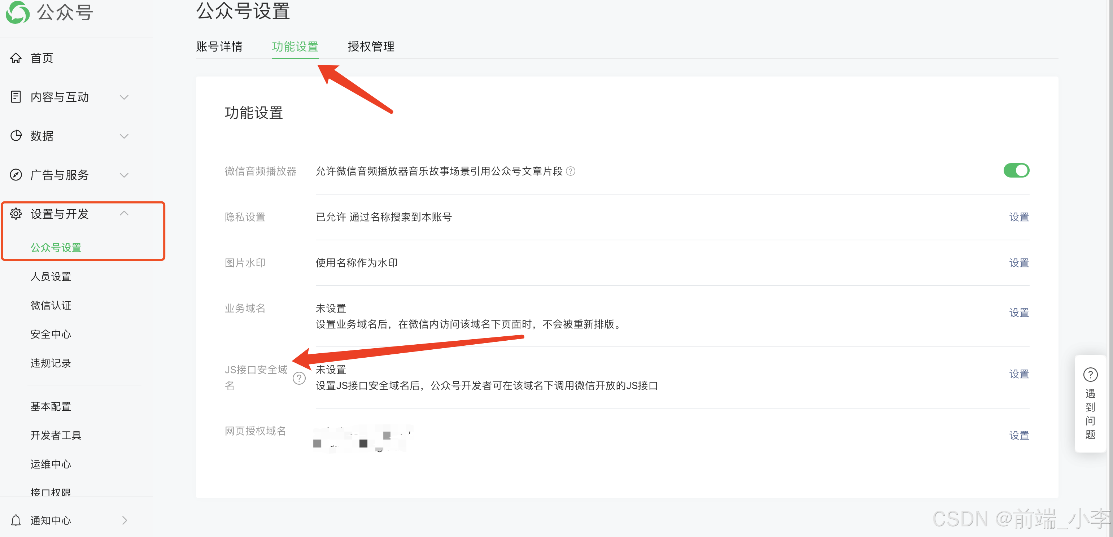Click the compass icon for 广告与服务
1113x537 pixels.
point(16,175)
